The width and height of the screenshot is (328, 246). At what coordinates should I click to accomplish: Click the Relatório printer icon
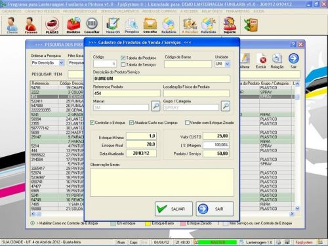(x=169, y=25)
